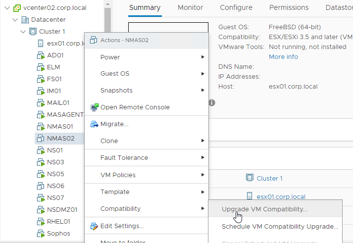Click the ELM VM icon
Image resolution: width=353 pixels, height=243 pixels.
pos(41,67)
